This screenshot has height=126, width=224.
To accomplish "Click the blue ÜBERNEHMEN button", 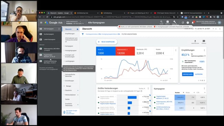I will pyautogui.click(x=188, y=74).
